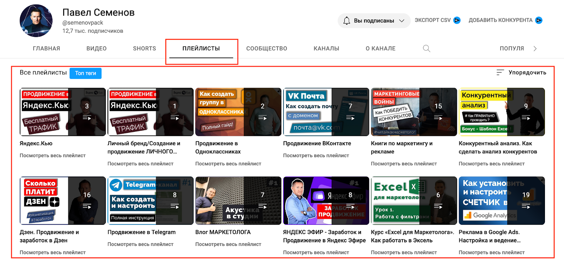Viewport: 564px width, 260px height.
Task: Open the SHORTS tab
Action: click(x=145, y=49)
